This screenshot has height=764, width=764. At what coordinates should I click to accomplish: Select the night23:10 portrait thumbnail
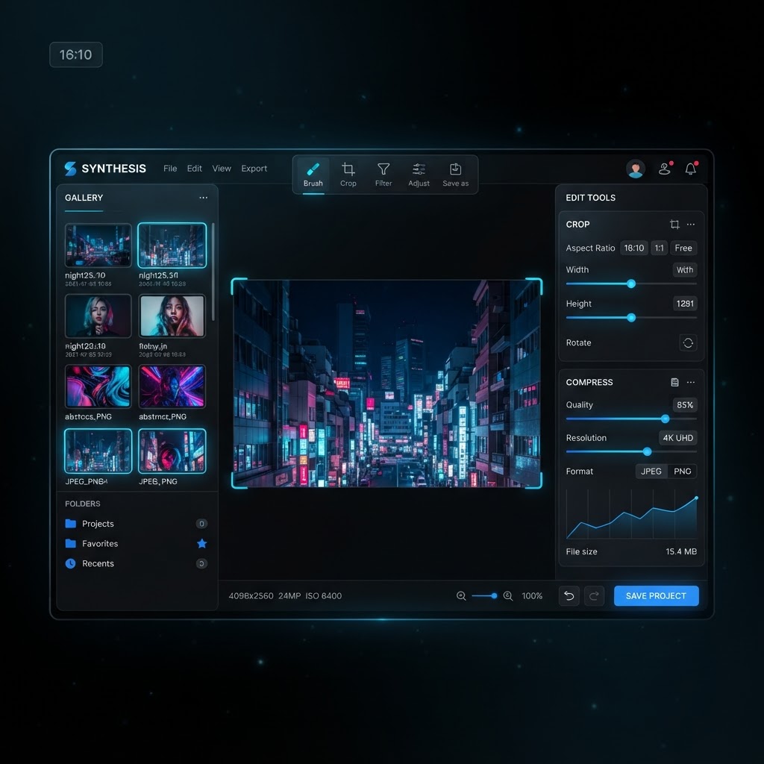coord(98,316)
